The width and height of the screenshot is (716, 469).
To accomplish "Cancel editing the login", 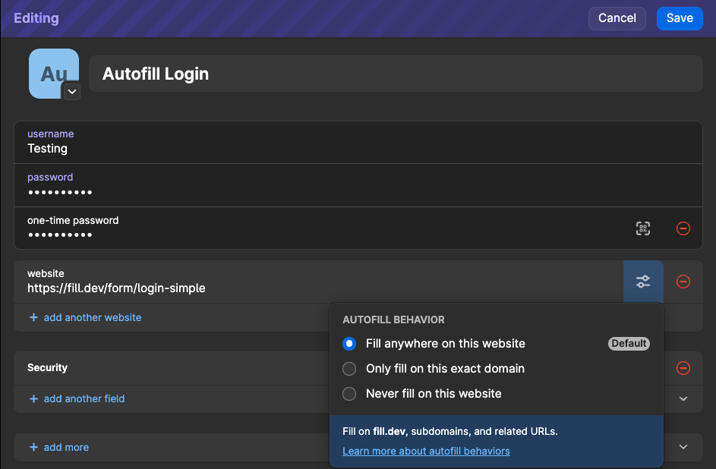I will point(617,18).
